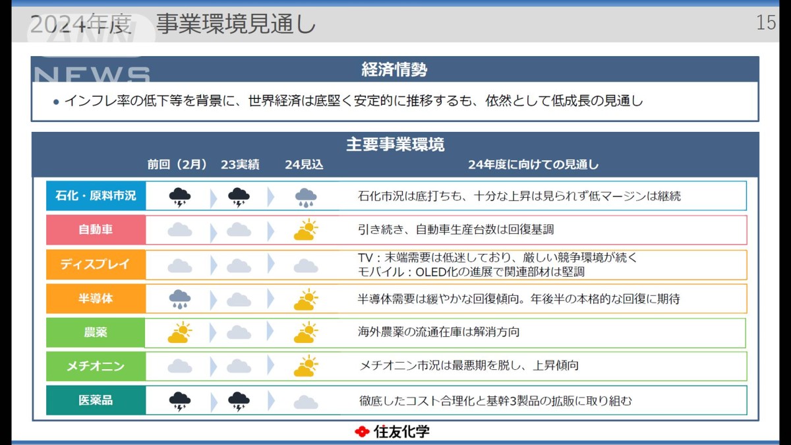Click the cloud icon for 自動車 前回
This screenshot has width=791, height=445.
pyautogui.click(x=180, y=230)
